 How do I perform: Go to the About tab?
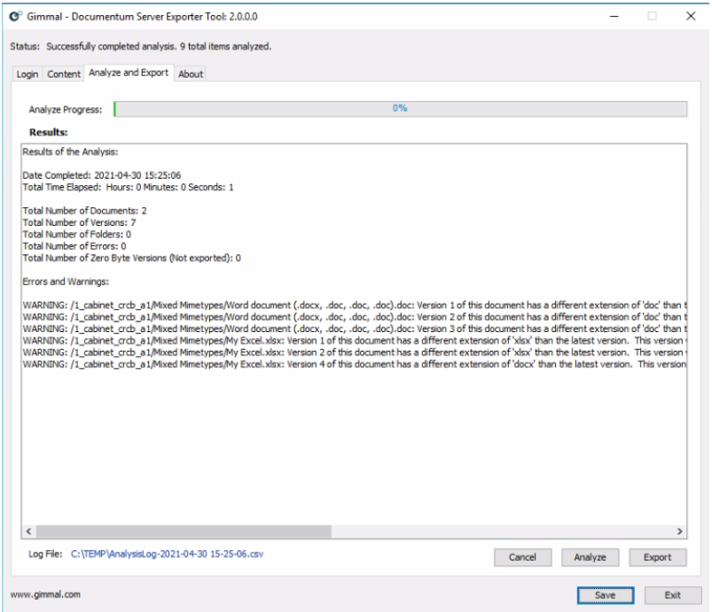coord(191,74)
